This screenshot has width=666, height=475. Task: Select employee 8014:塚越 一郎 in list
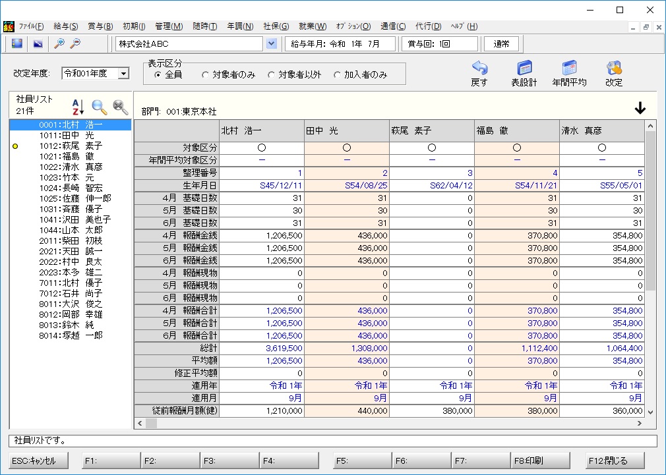click(x=71, y=335)
